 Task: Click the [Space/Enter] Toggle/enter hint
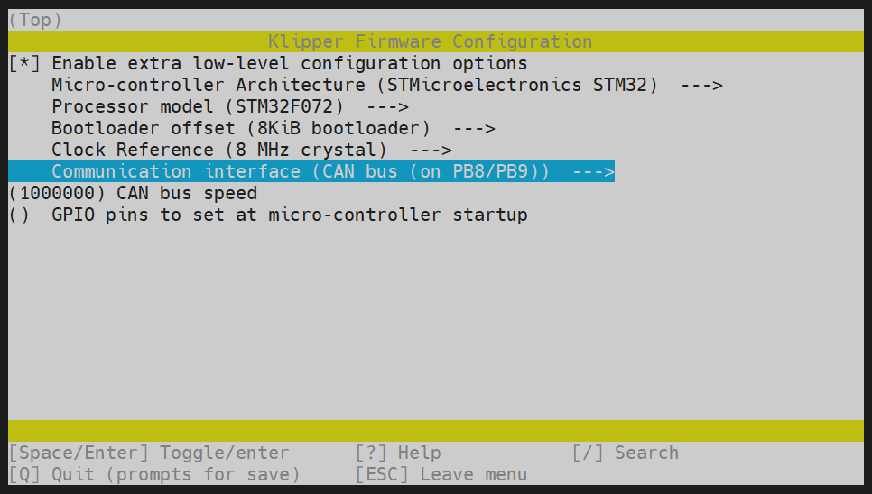(x=149, y=453)
